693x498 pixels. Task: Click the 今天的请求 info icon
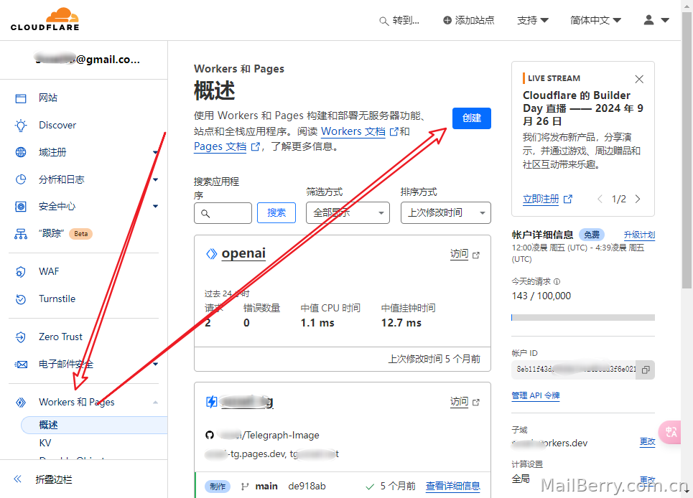pyautogui.click(x=557, y=282)
